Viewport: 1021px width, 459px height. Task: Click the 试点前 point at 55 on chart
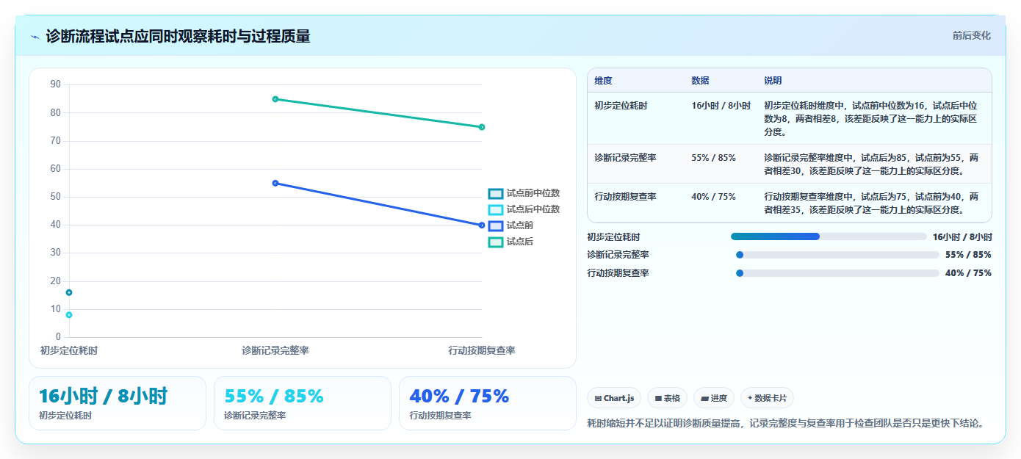[x=275, y=183]
